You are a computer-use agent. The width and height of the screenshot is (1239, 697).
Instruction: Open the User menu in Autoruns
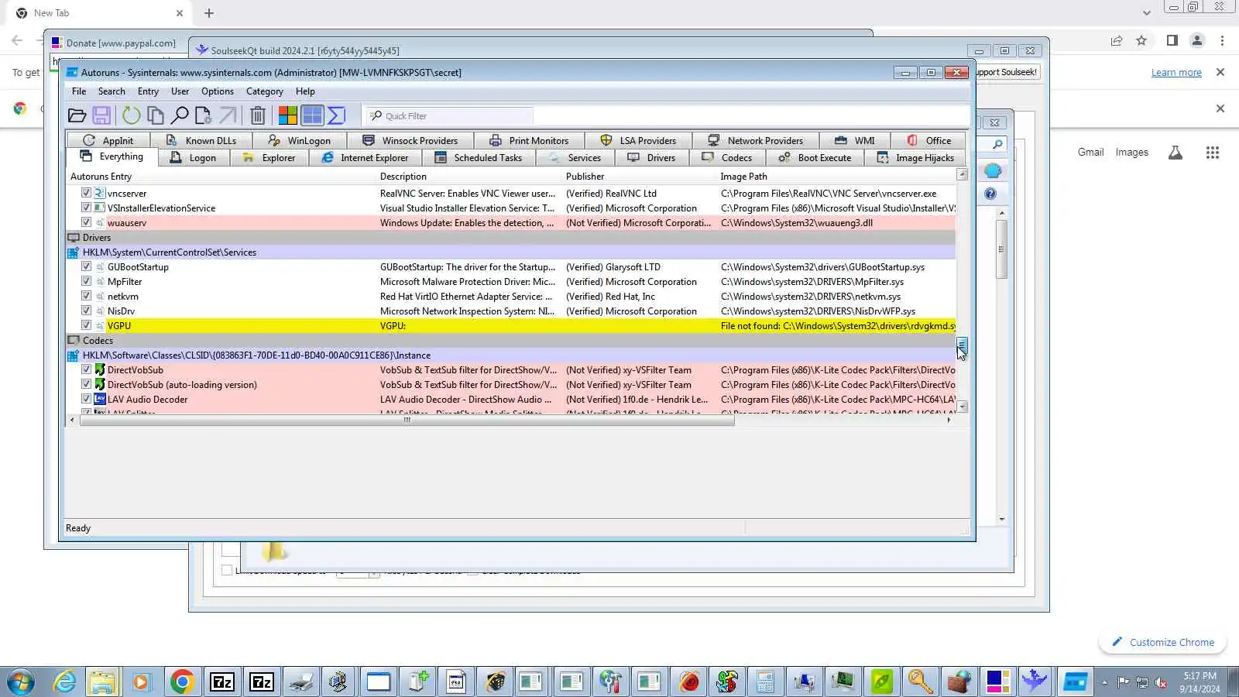pyautogui.click(x=180, y=91)
